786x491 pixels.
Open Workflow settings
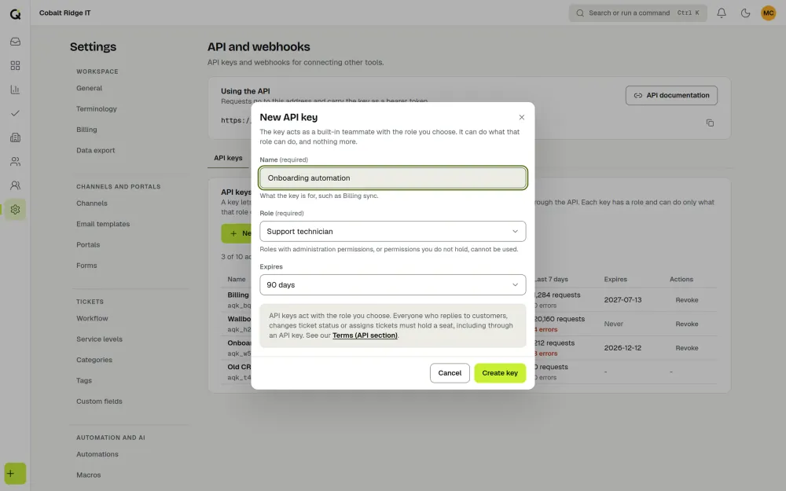point(92,318)
